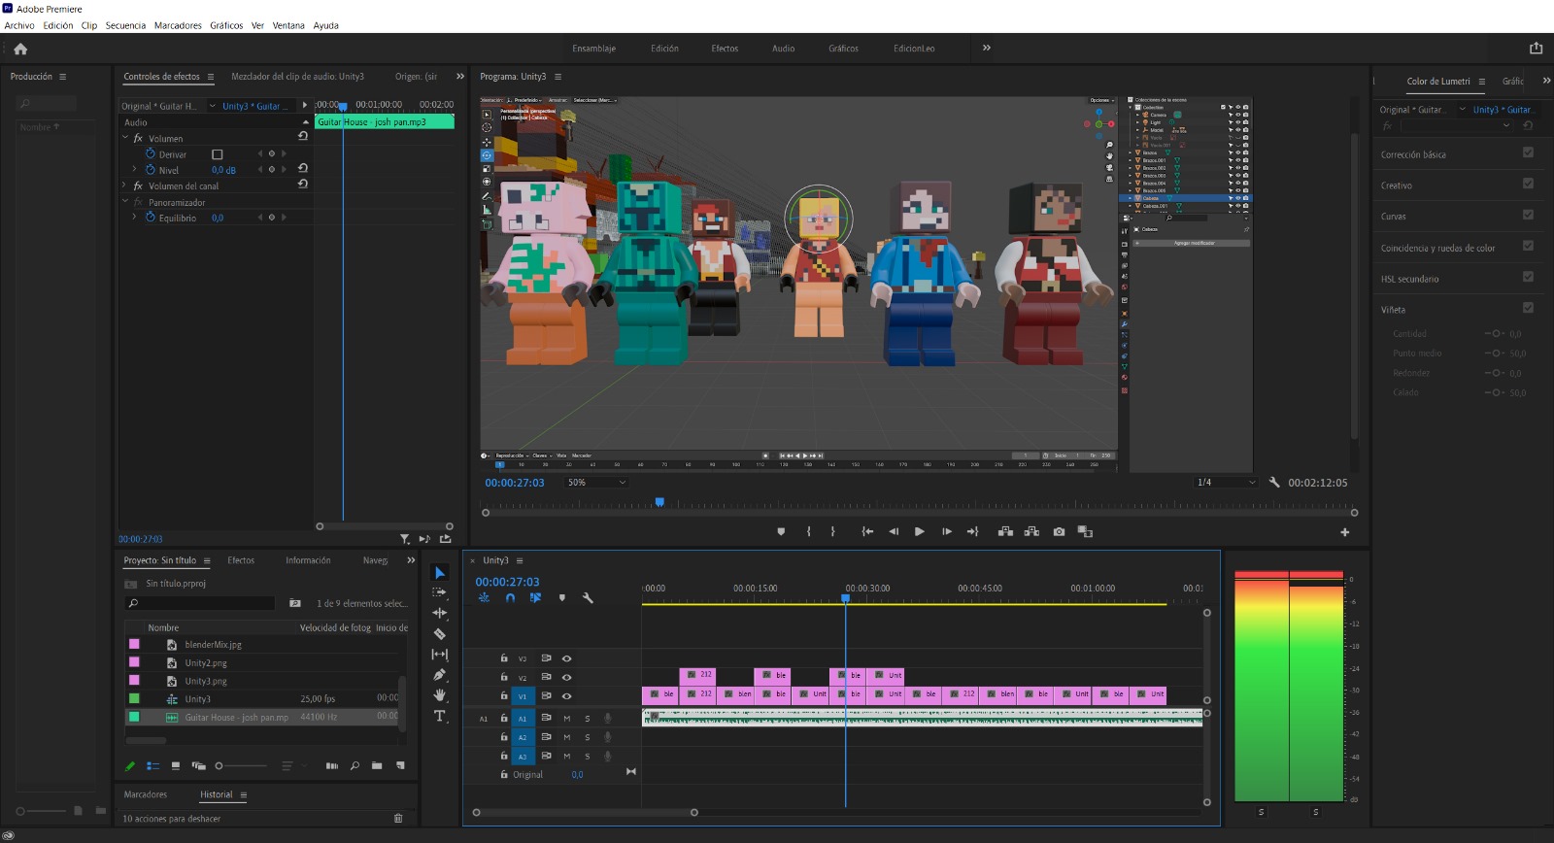Expand the Nivel property
Viewport: 1554px width, 843px height.
pyautogui.click(x=134, y=169)
